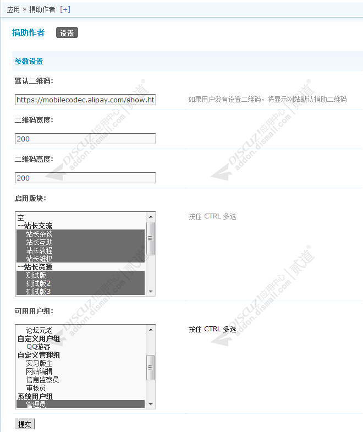Focus the 二维码高度 input field
Viewport: 363px width, 432px height.
click(x=85, y=178)
